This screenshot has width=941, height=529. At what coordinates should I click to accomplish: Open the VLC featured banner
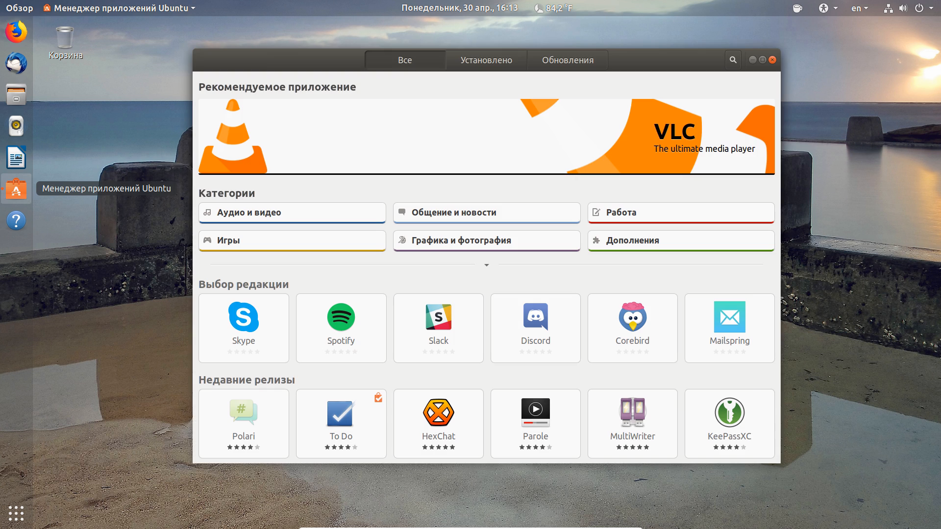[487, 137]
